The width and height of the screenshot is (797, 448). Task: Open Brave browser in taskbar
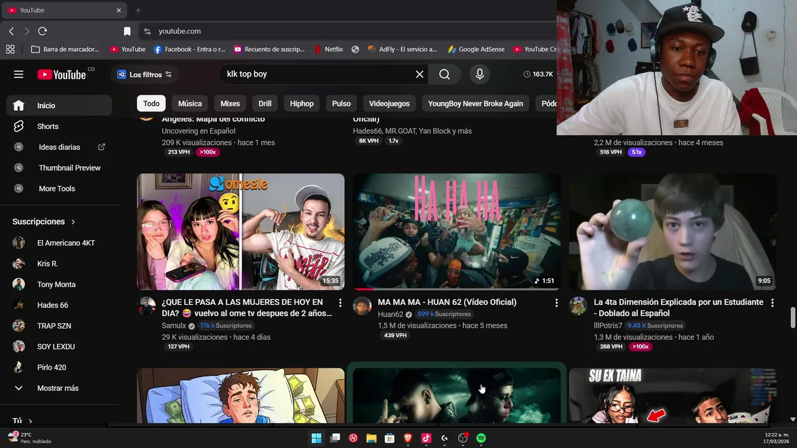[408, 438]
